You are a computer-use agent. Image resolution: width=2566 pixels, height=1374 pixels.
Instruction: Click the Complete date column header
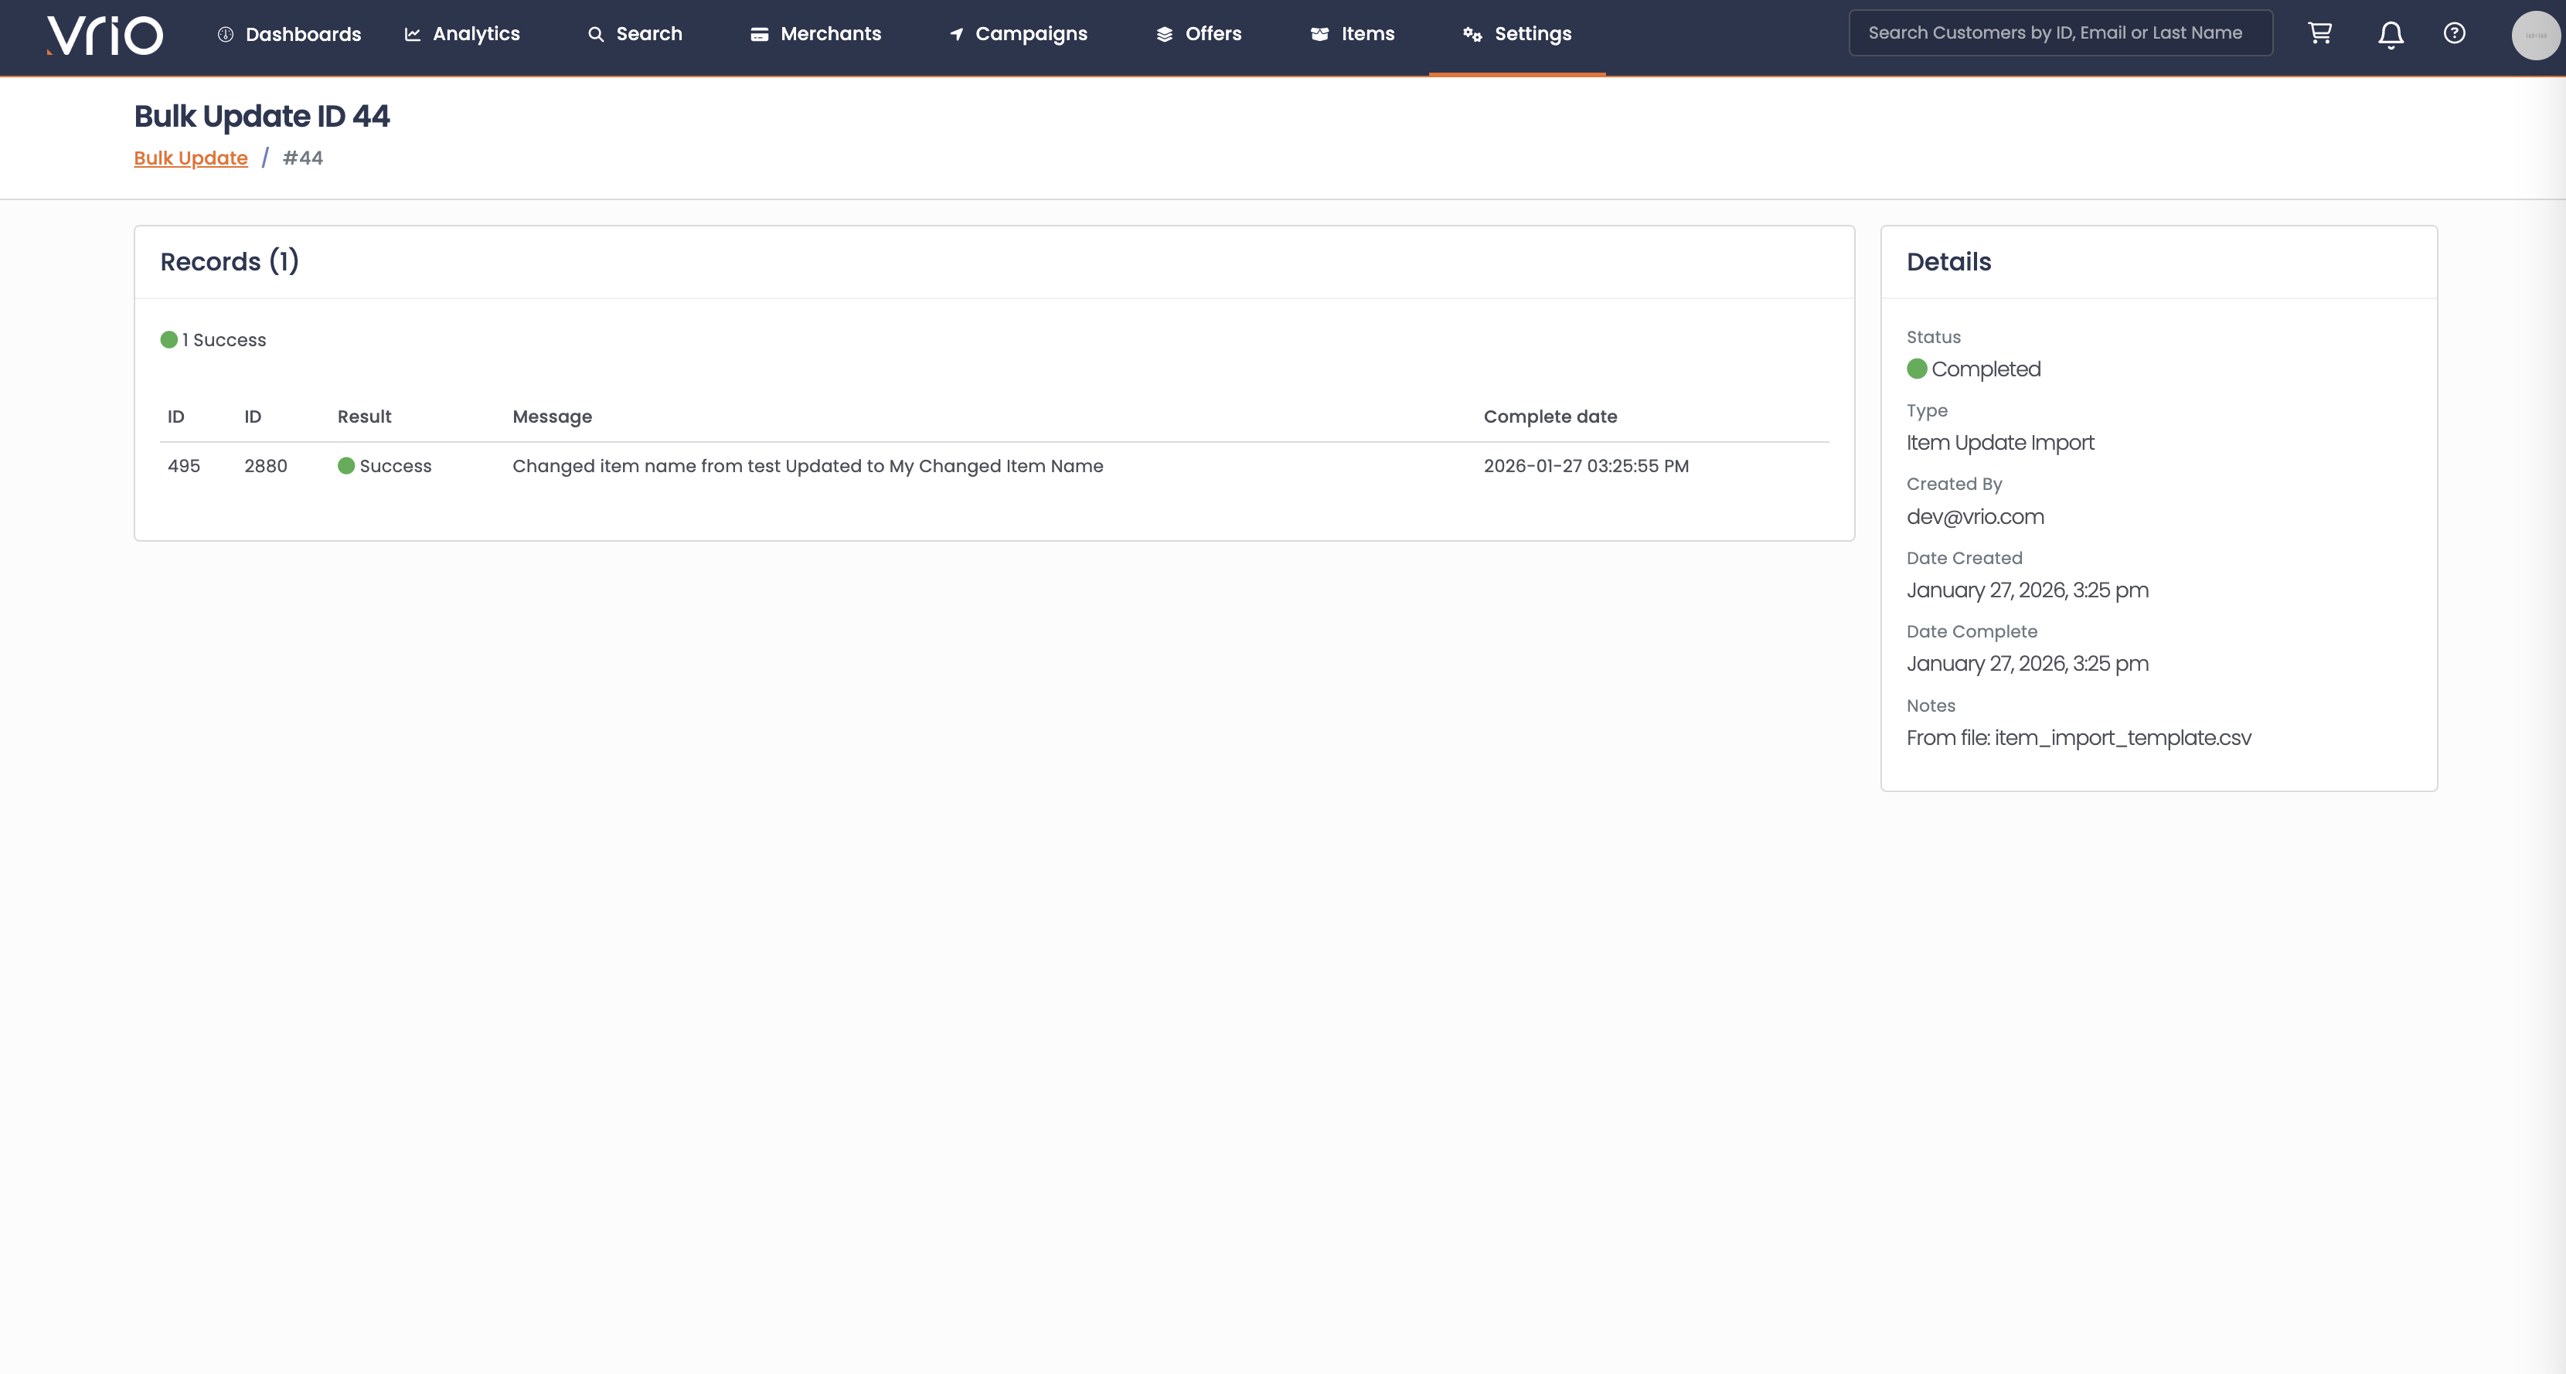point(1550,417)
